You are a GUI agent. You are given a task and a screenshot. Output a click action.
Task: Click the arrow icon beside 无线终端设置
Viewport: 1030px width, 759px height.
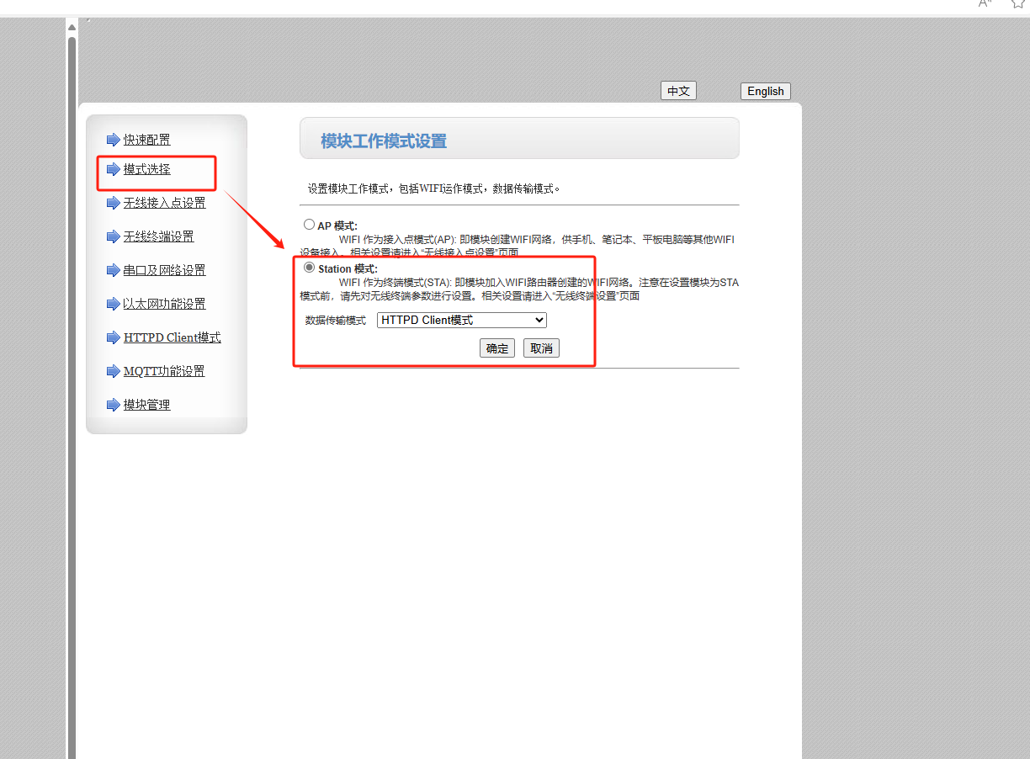(113, 236)
